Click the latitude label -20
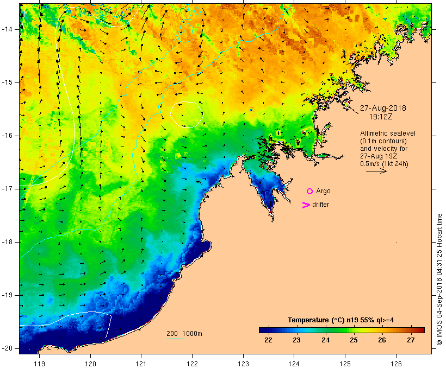The height and width of the screenshot is (369, 446). pyautogui.click(x=7, y=348)
